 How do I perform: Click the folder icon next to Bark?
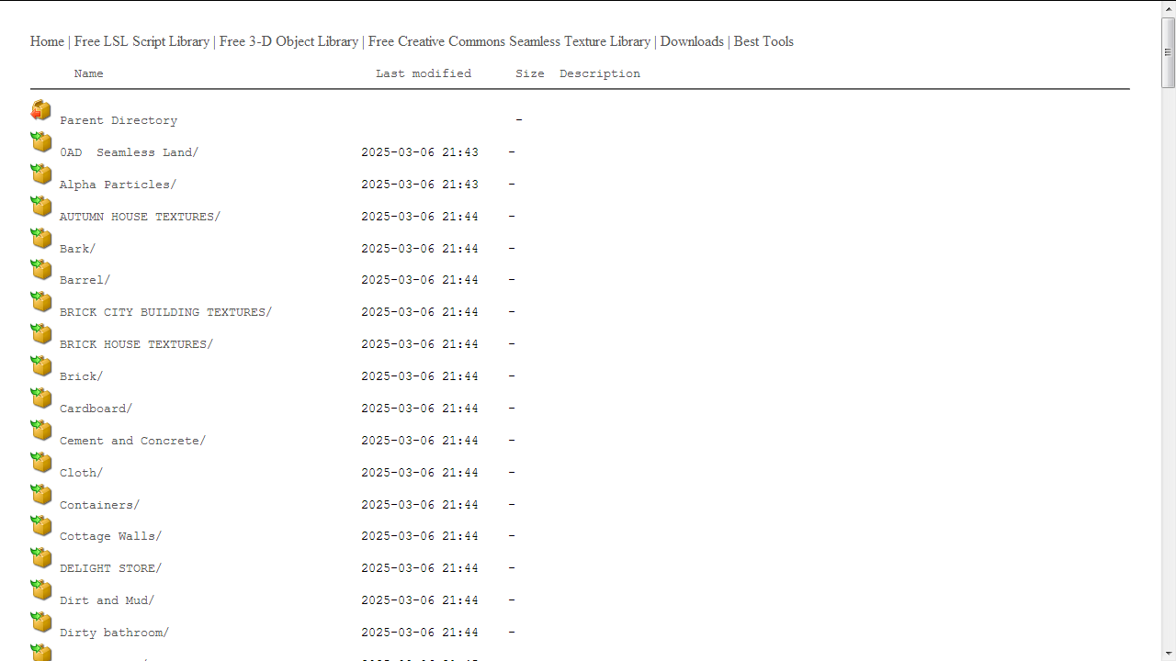[41, 239]
